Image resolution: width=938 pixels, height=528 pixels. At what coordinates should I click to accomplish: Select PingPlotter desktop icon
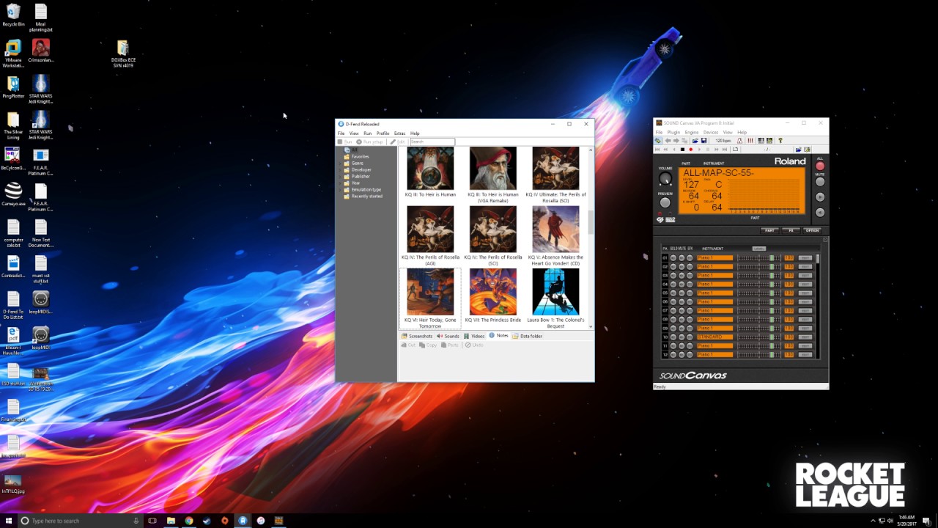pyautogui.click(x=13, y=87)
